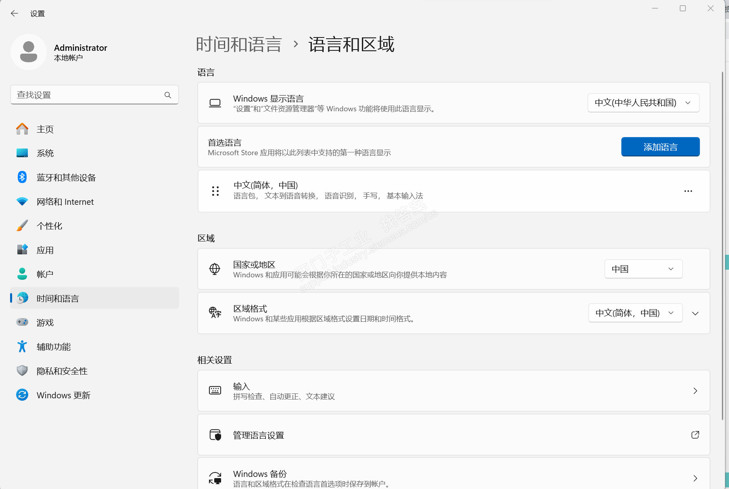Open Windows 更新 in sidebar
This screenshot has height=489, width=729.
point(94,395)
